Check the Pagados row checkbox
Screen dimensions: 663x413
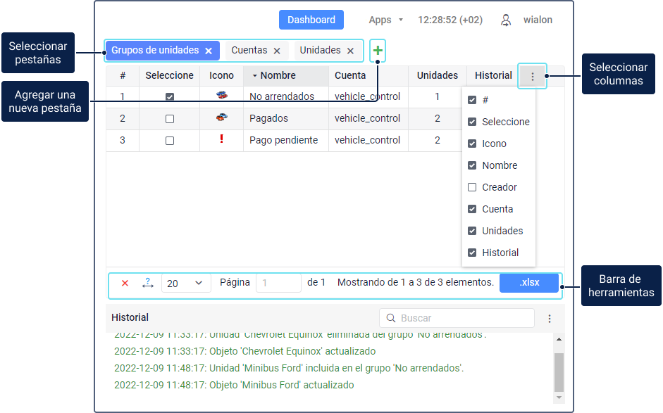[170, 119]
